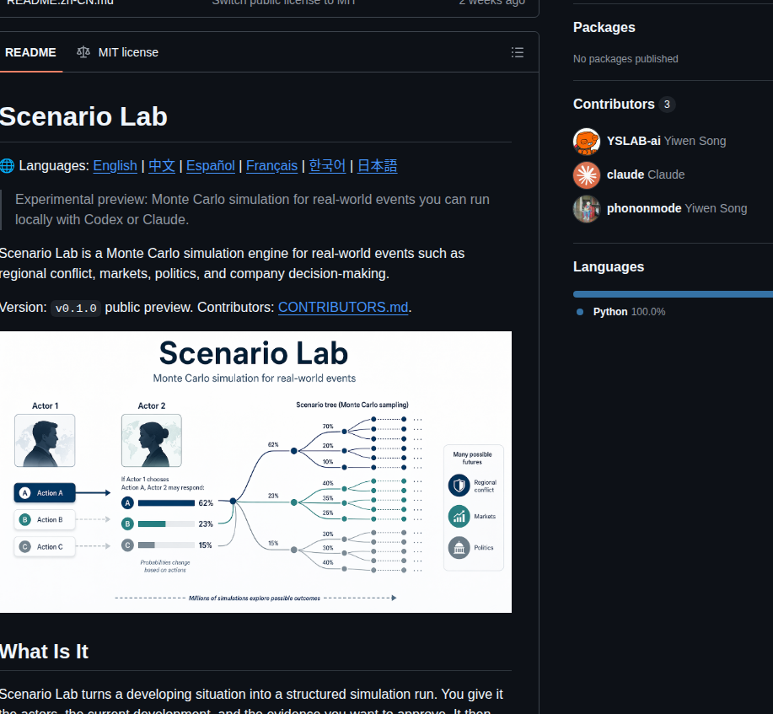Click the blue Python language bar
This screenshot has height=714, width=773.
(673, 294)
